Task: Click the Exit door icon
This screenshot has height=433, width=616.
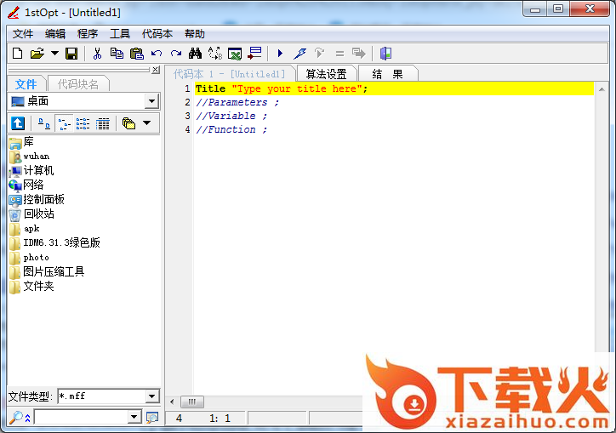Action: tap(385, 54)
